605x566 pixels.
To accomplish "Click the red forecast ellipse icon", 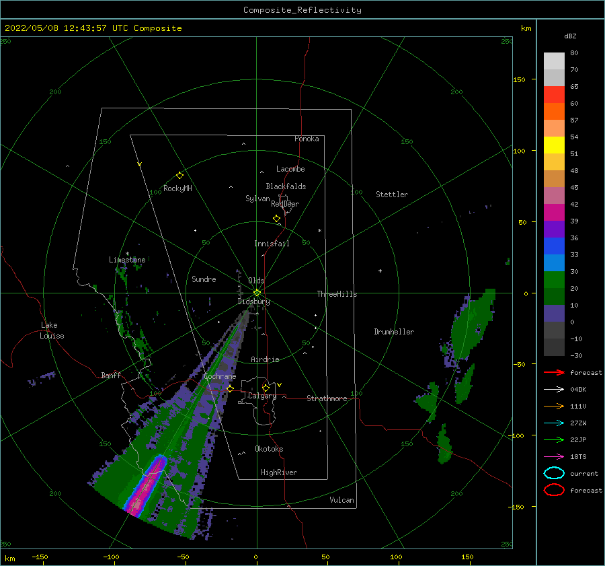I will pos(554,490).
